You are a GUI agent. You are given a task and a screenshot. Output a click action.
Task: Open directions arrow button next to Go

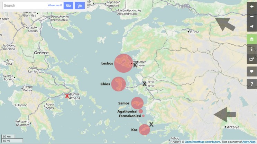click(x=80, y=6)
